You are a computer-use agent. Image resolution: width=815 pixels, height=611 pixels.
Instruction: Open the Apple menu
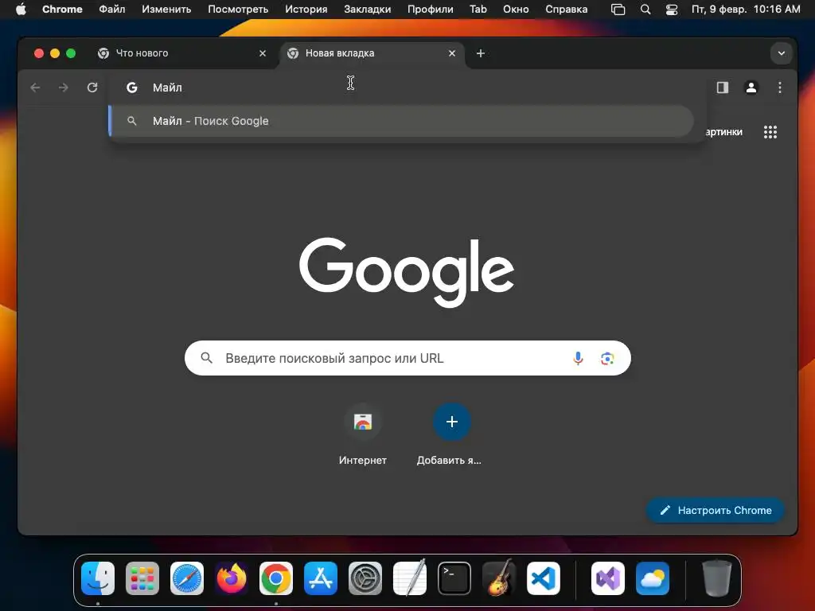coord(21,9)
